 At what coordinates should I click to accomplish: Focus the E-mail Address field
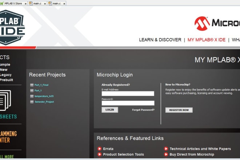pyautogui.click(x=128, y=93)
